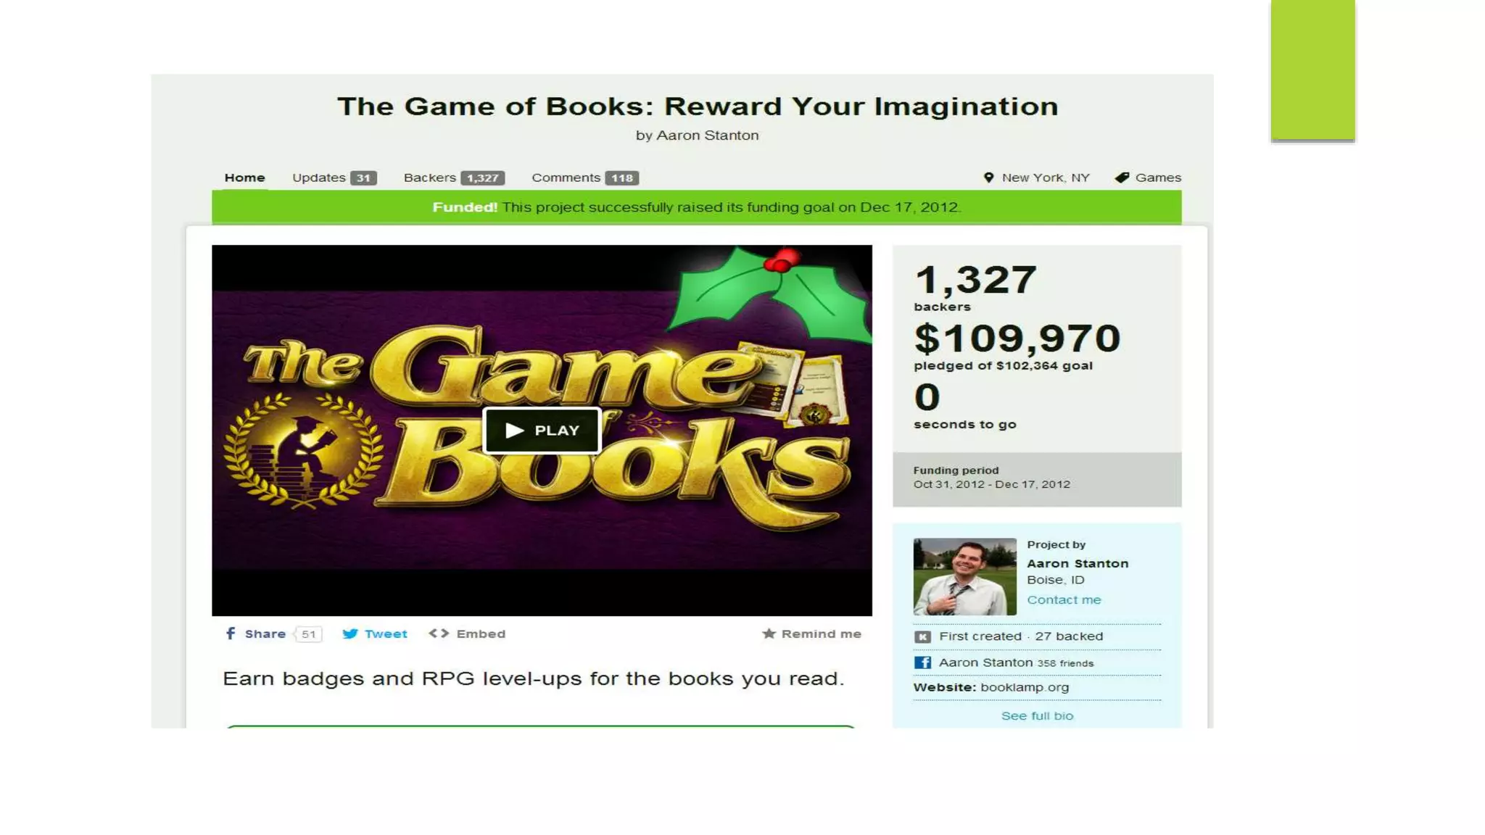Image resolution: width=1485 pixels, height=835 pixels.
Task: Click Aaron Stanton's profile photo
Action: pos(964,577)
